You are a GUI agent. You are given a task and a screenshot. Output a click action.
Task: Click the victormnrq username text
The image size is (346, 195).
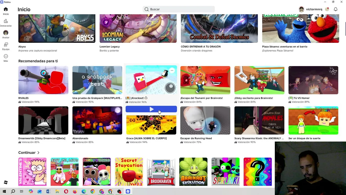coord(314,9)
